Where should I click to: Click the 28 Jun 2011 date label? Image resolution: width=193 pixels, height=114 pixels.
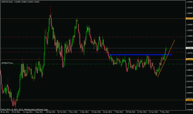pos(5,112)
